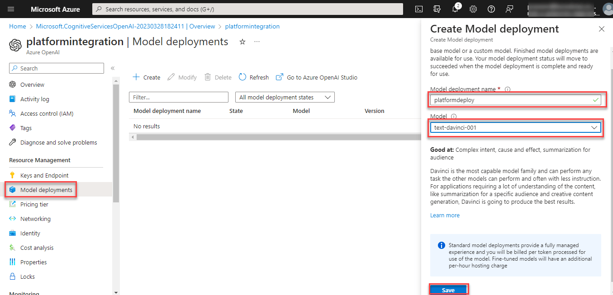
Task: Click the table horizontal scrollbar
Action: click(x=278, y=137)
